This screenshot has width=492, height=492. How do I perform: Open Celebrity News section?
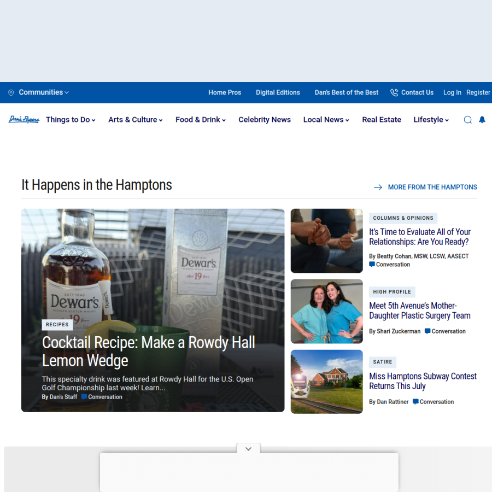(x=265, y=120)
